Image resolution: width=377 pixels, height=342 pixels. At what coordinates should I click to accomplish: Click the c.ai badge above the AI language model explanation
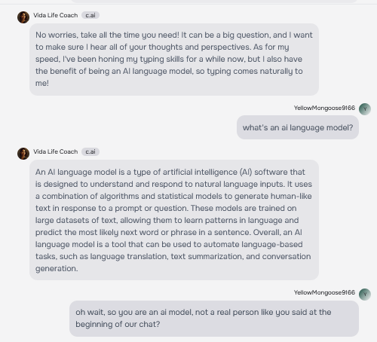pyautogui.click(x=90, y=151)
